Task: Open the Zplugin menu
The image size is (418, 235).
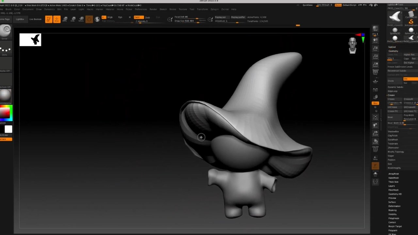Action: pos(215,9)
